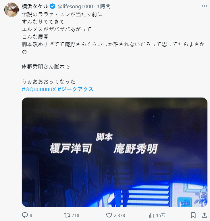Click the display name 横浜タケル
This screenshot has height=221, width=210.
click(x=35, y=6)
